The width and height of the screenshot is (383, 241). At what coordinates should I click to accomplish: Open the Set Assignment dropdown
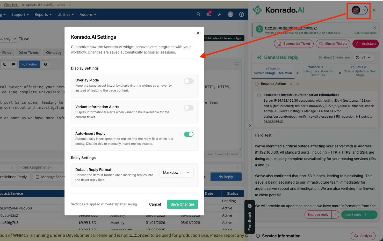point(41,167)
